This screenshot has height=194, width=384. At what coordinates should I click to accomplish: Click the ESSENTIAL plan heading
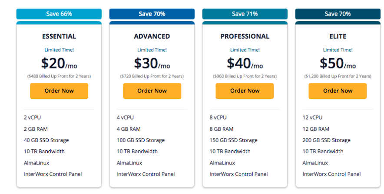pyautogui.click(x=59, y=36)
